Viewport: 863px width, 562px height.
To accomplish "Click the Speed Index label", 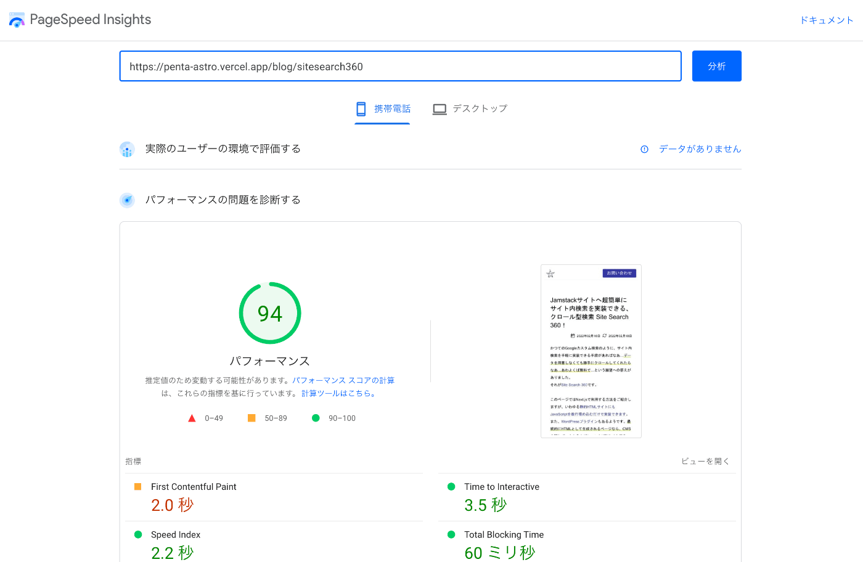I will click(176, 535).
